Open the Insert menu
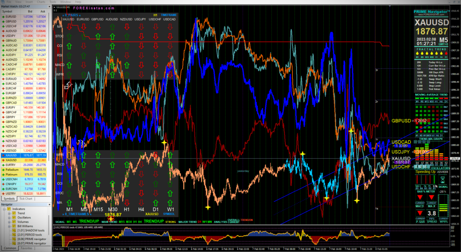 click(29, 2)
